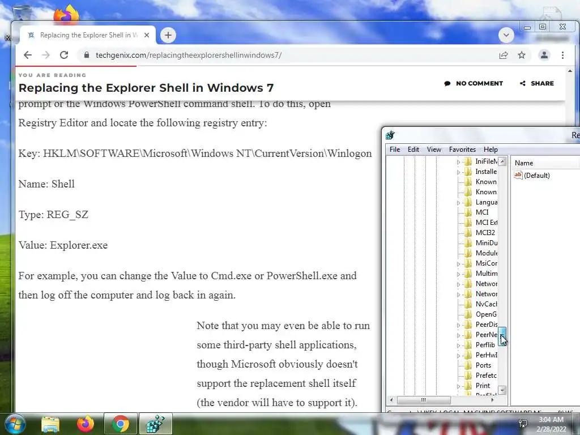Click the OpenG folder icon
The width and height of the screenshot is (580, 435).
(468, 314)
